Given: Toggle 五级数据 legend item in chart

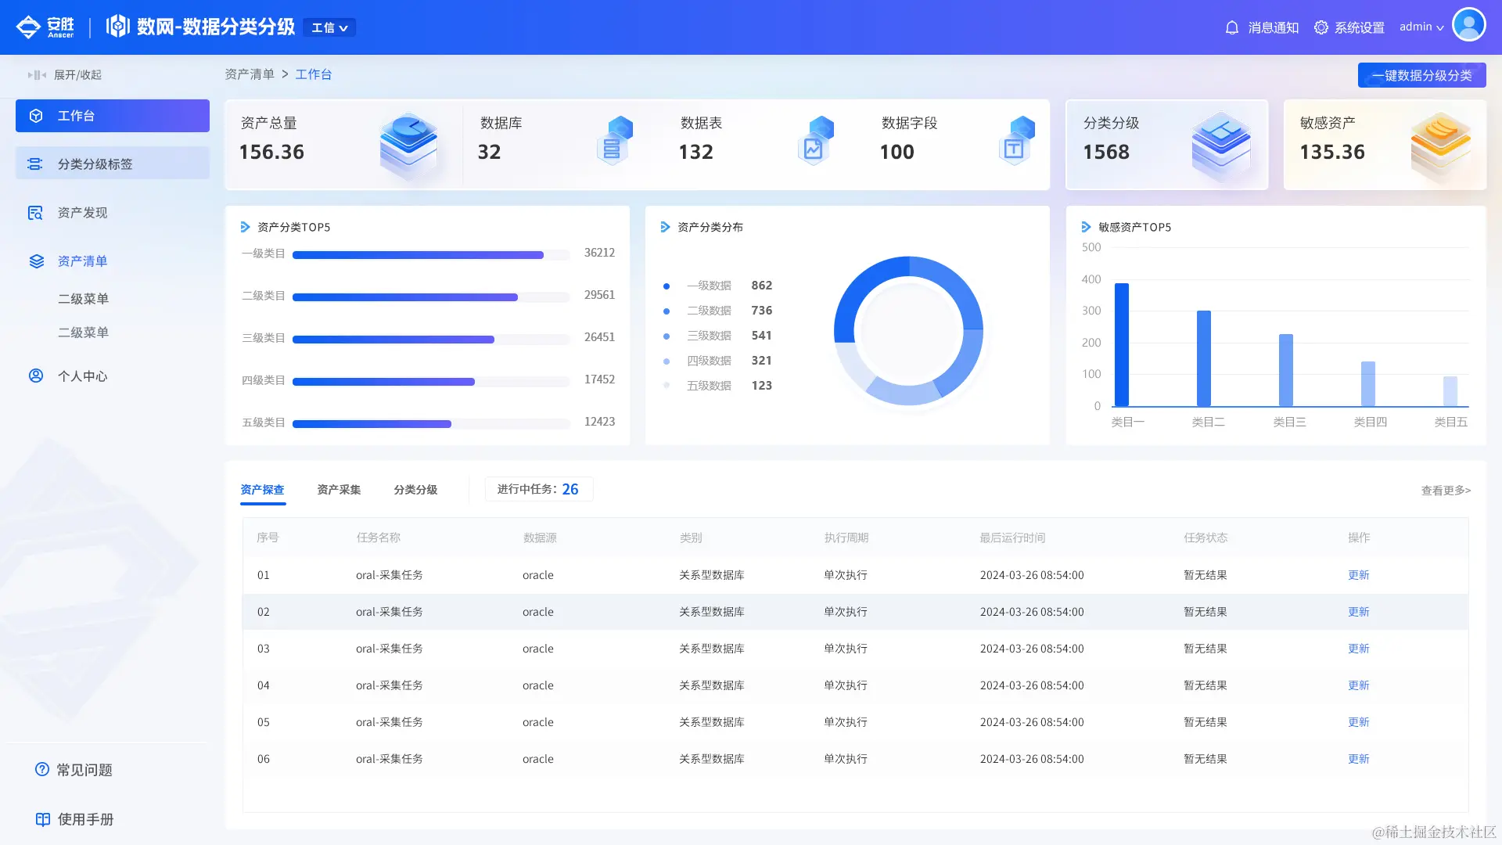Looking at the screenshot, I should [x=708, y=386].
